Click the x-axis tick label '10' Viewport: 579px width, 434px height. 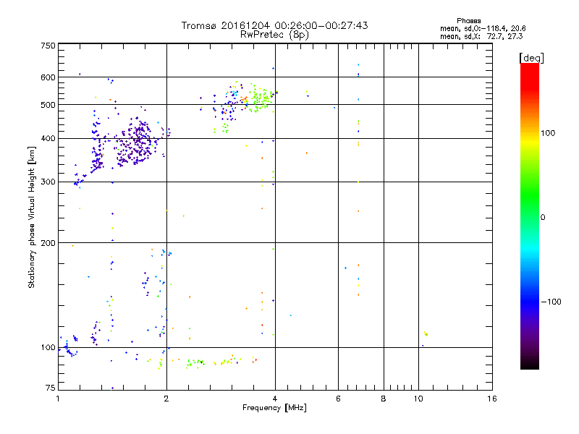coord(418,399)
